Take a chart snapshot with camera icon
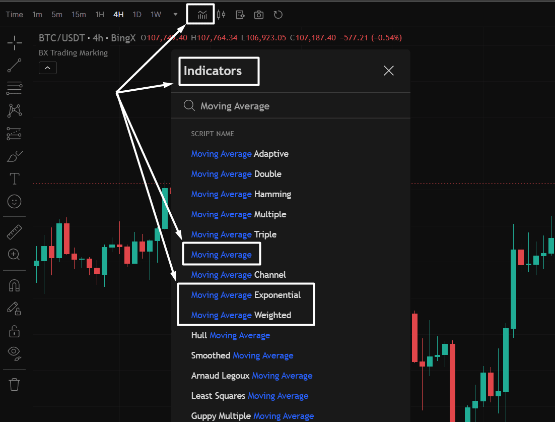Viewport: 555px width, 422px height. (x=259, y=15)
